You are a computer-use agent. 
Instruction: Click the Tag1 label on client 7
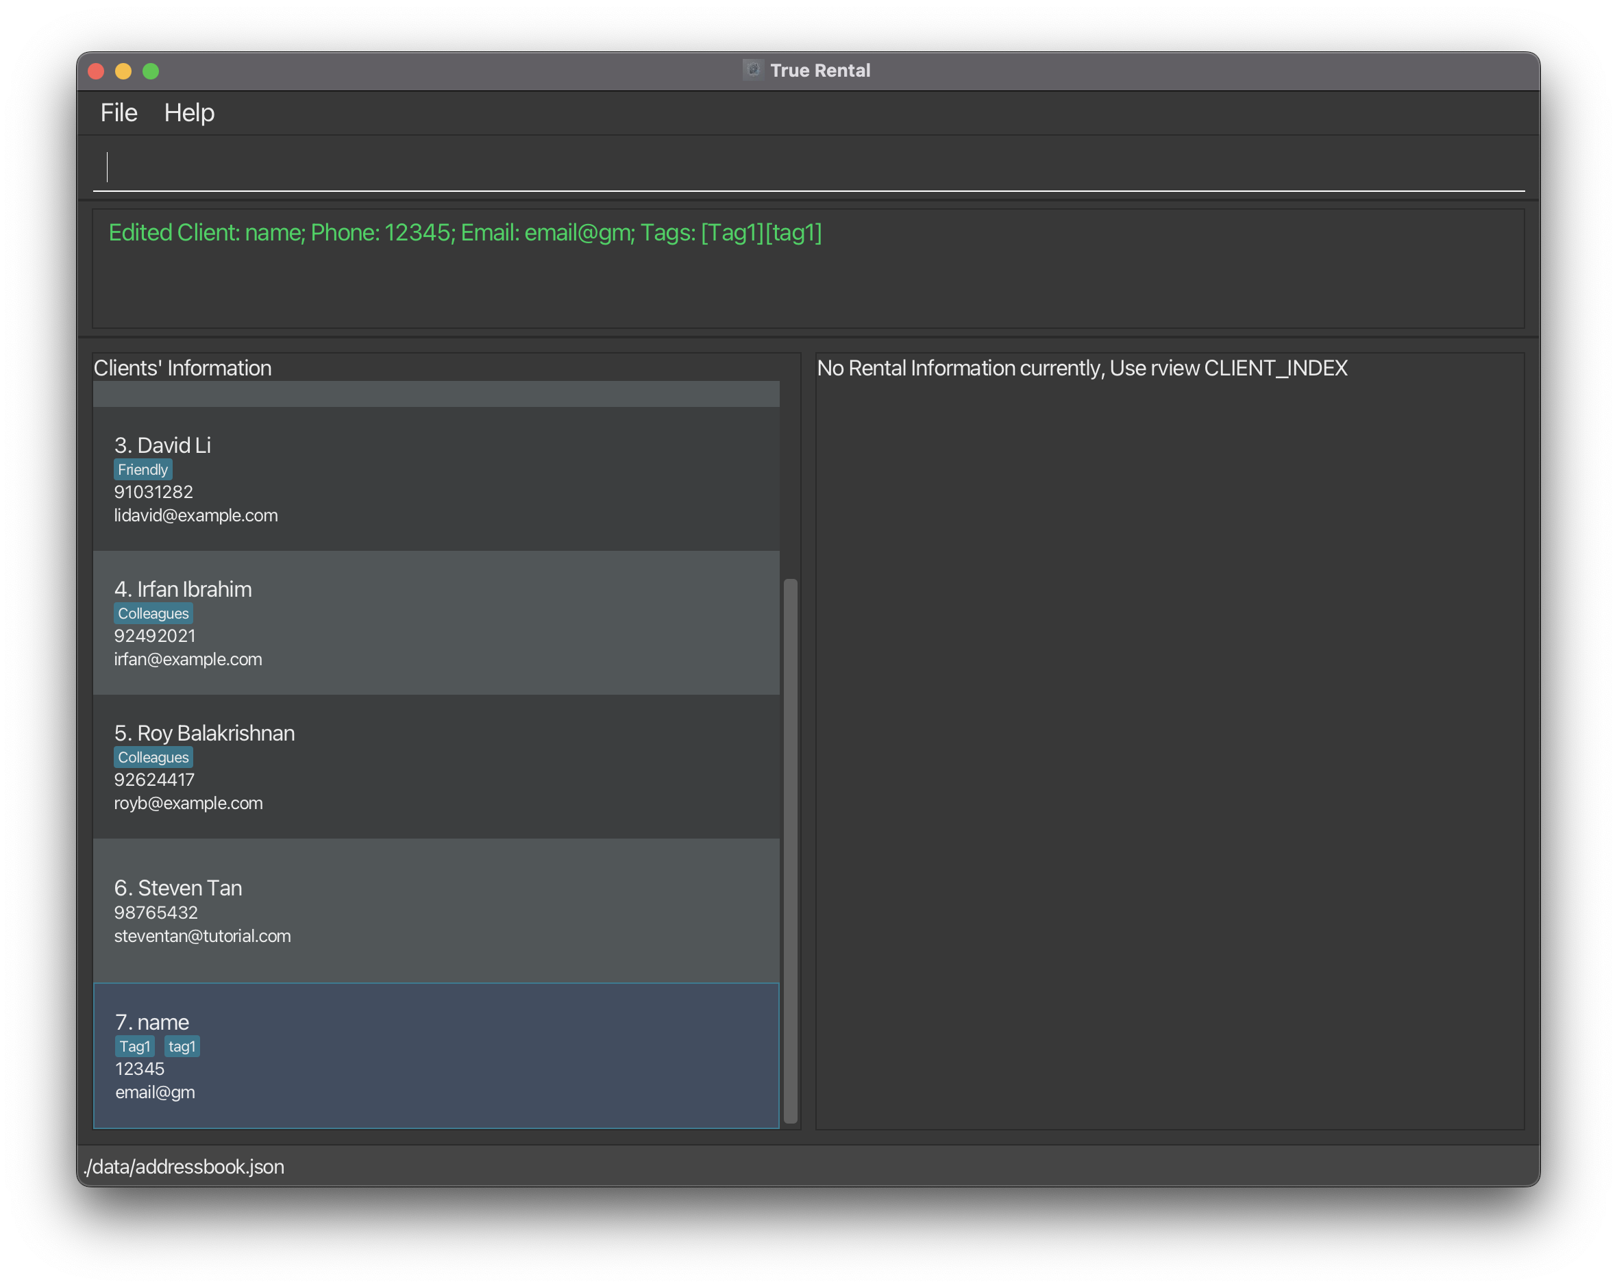click(135, 1046)
